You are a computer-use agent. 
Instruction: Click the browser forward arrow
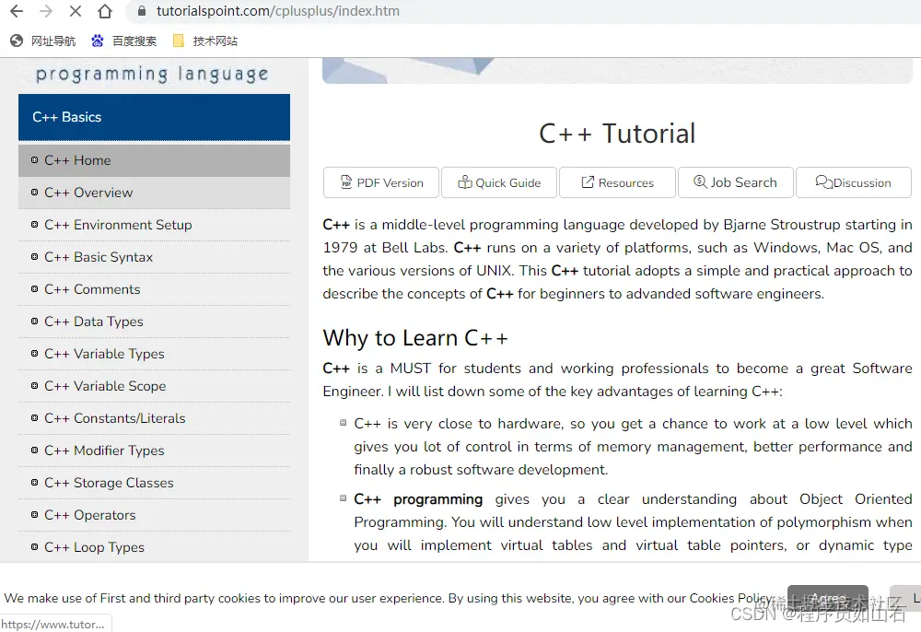46,11
